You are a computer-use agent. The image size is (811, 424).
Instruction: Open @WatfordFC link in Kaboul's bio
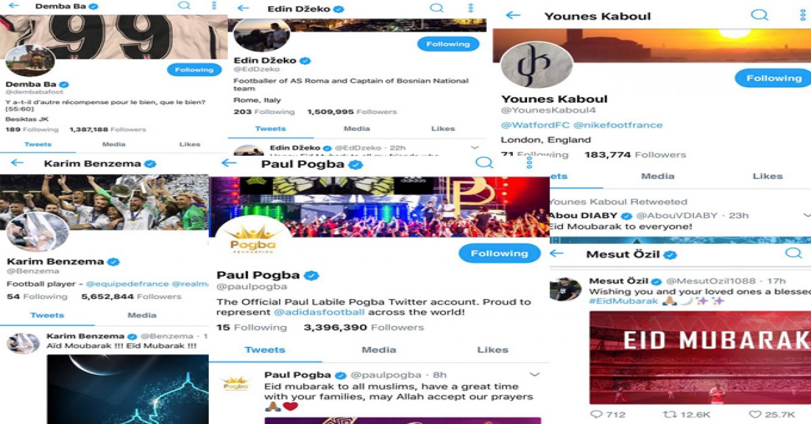click(x=534, y=125)
